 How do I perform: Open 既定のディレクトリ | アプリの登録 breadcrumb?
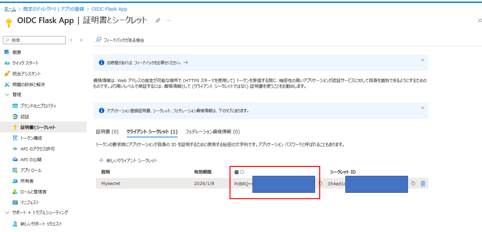click(x=54, y=9)
